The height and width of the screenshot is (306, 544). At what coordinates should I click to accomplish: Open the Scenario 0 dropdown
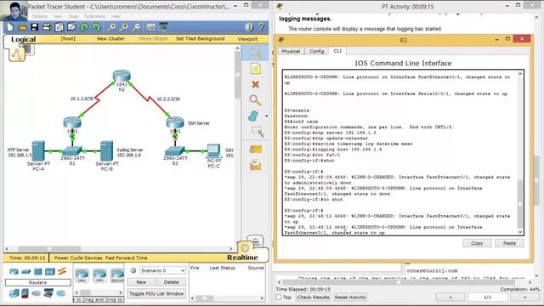pyautogui.click(x=162, y=270)
